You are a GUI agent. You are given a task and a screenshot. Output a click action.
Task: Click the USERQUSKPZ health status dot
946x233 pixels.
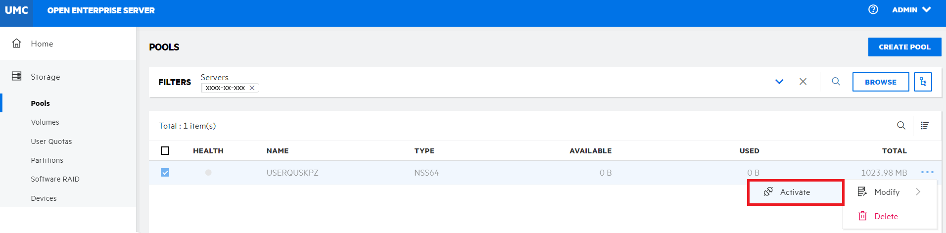click(208, 173)
